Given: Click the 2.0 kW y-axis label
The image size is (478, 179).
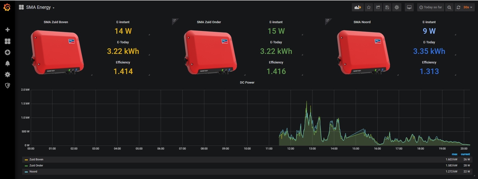Looking at the screenshot, I should click(25, 90).
